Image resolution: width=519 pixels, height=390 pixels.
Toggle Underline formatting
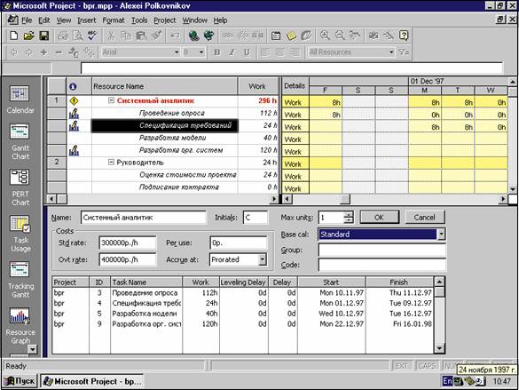(x=247, y=52)
